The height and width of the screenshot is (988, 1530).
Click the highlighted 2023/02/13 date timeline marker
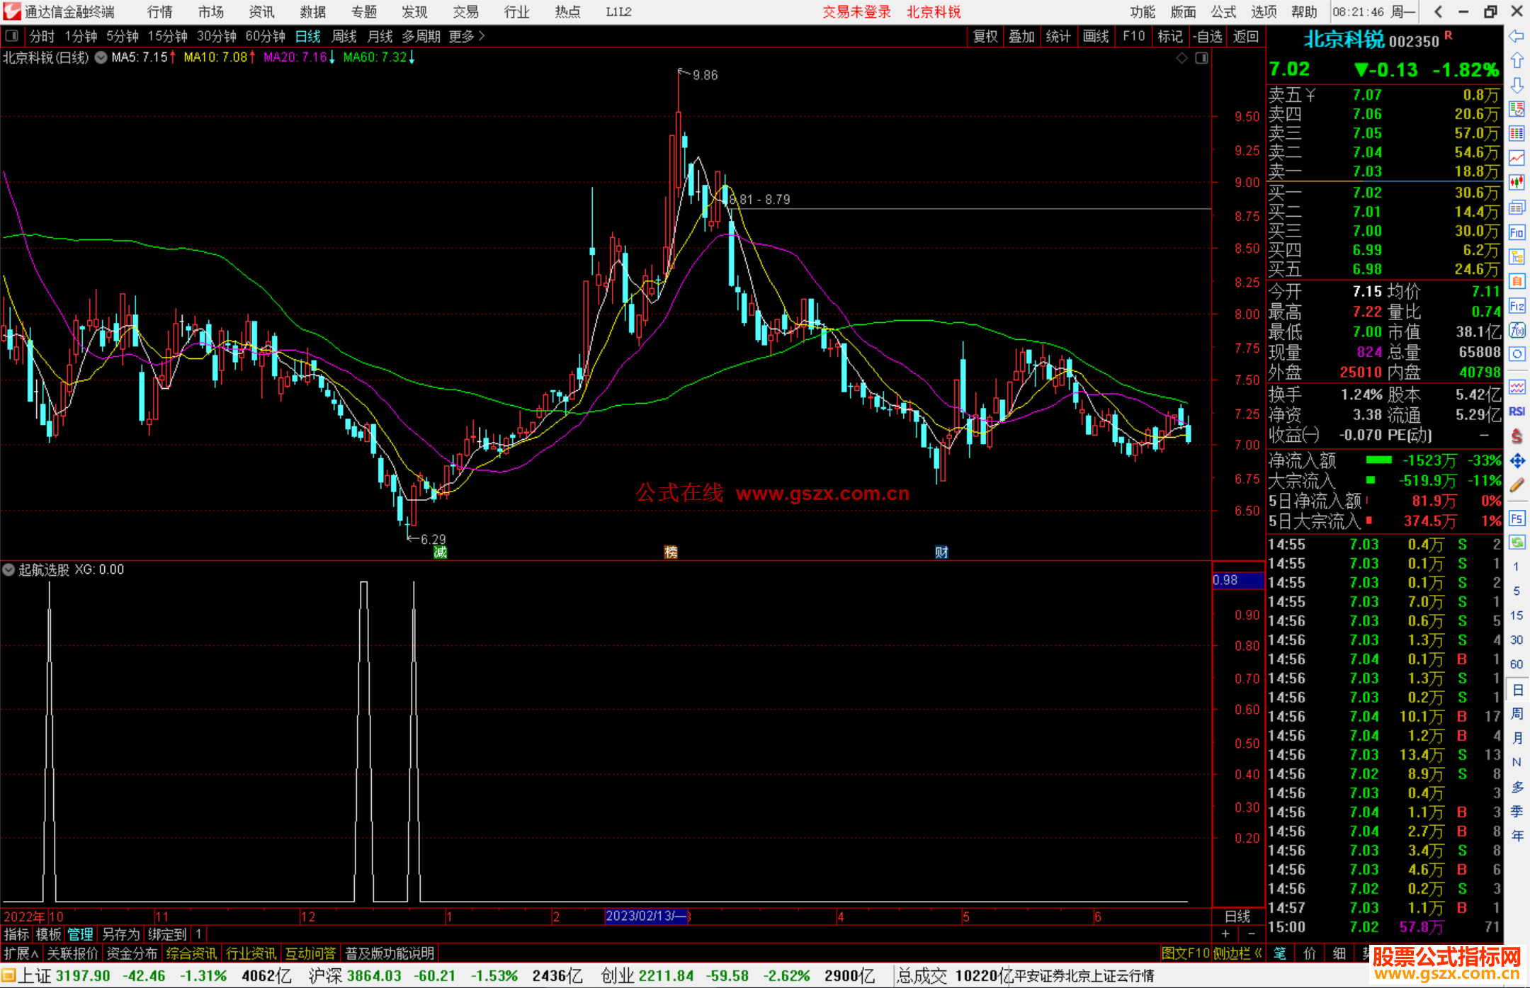646,916
